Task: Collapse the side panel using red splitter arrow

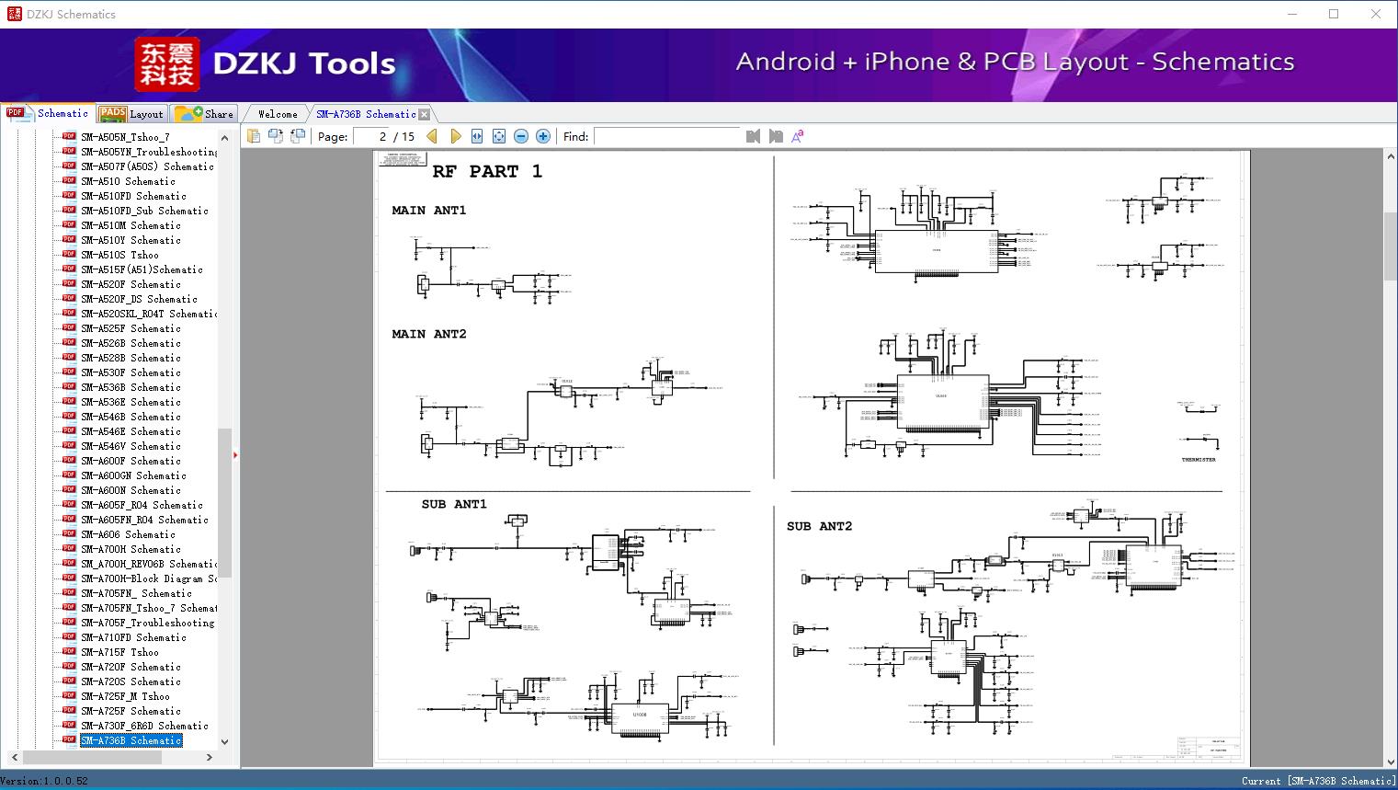Action: pos(235,454)
